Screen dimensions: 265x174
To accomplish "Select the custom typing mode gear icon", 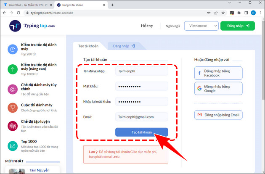I will 12,89.
